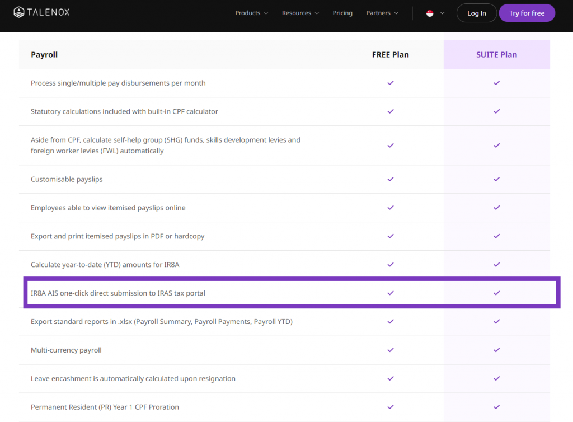This screenshot has height=422, width=573.
Task: Click FREE Plan checkmark for Leave encashment row
Action: 391,378
